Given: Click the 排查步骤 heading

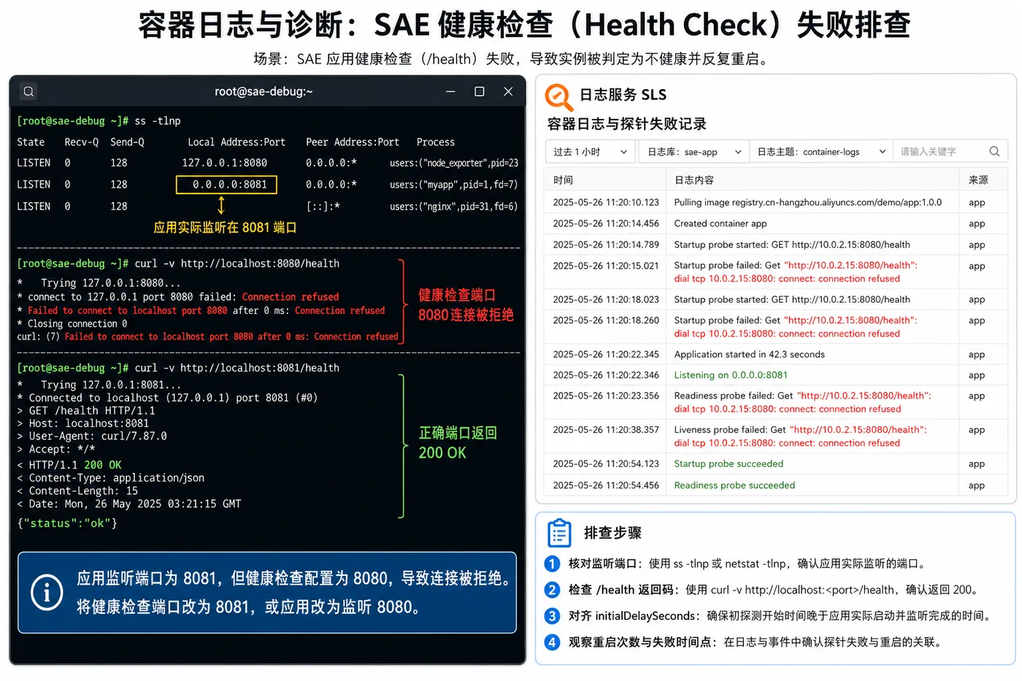Looking at the screenshot, I should [612, 533].
